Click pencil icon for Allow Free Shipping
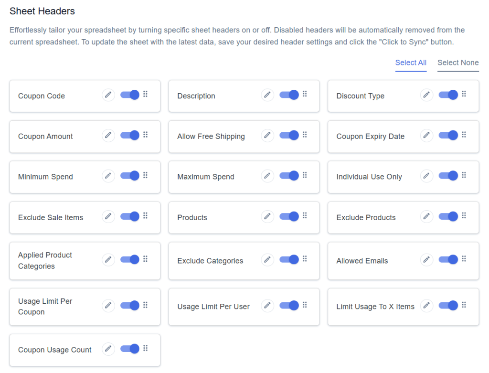This screenshot has height=373, width=489. point(267,135)
